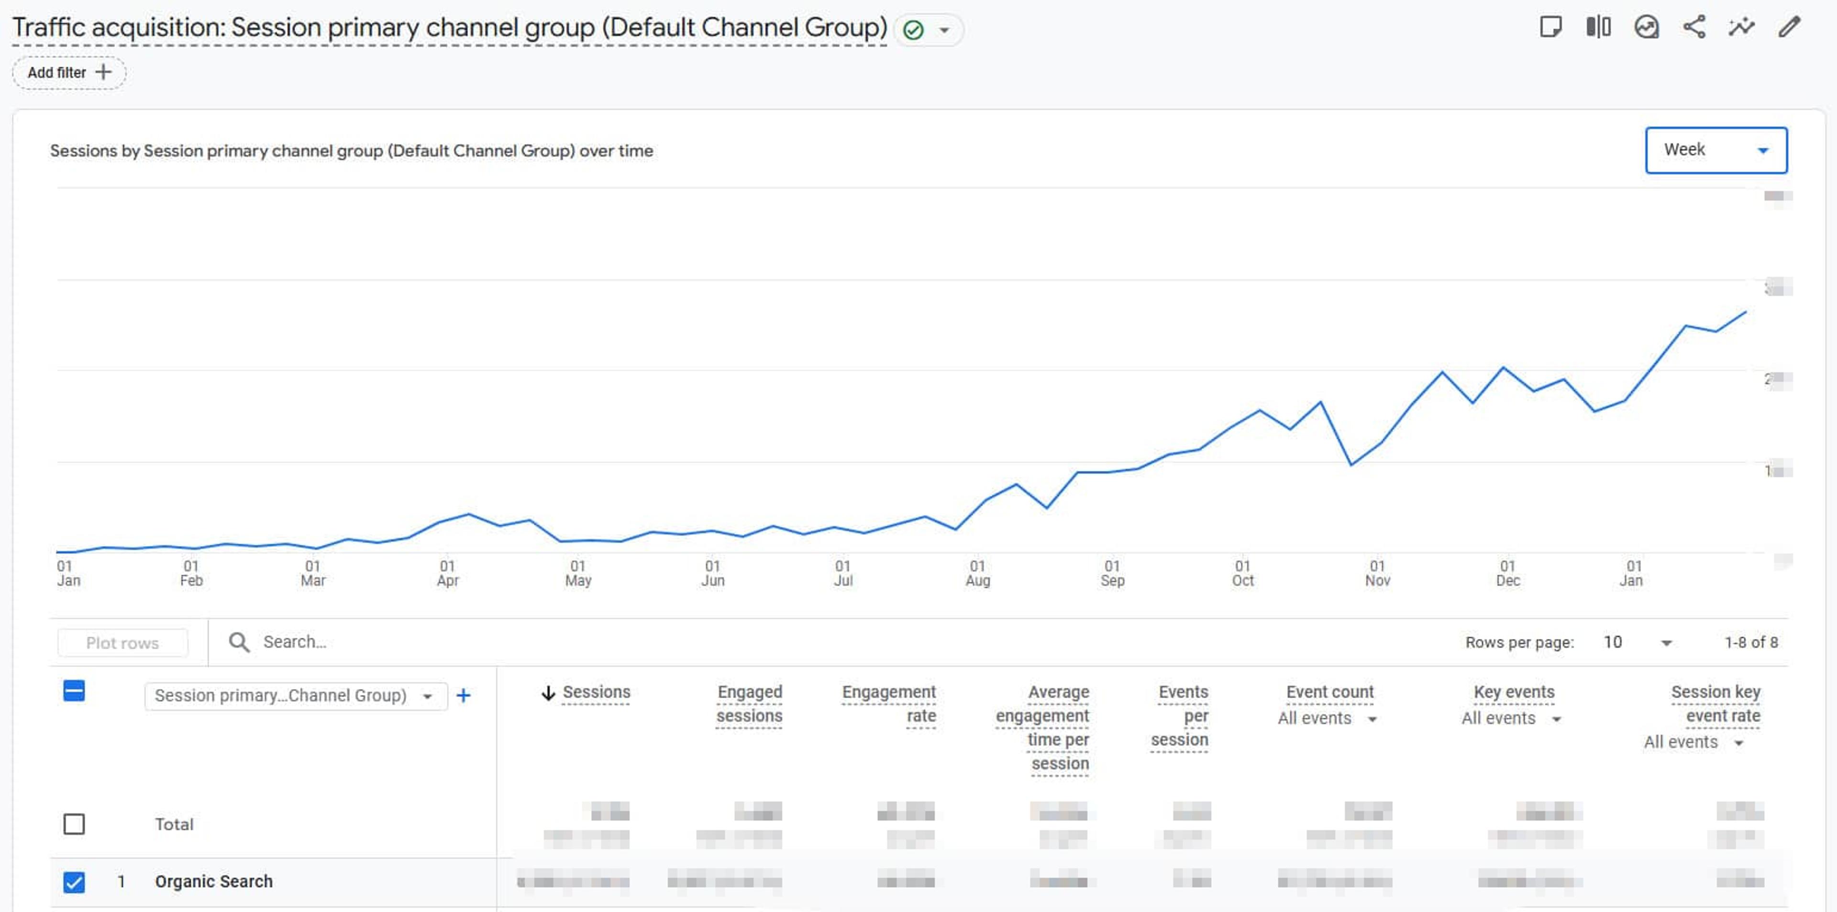
Task: Click the report title text
Action: (450, 28)
